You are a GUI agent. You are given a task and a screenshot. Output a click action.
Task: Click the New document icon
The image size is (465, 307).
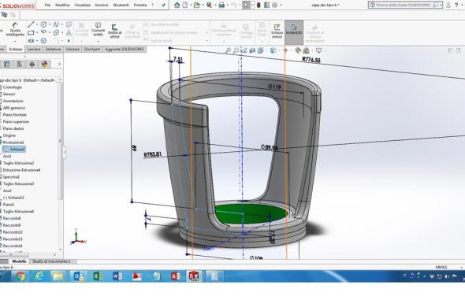pyautogui.click(x=185, y=5)
